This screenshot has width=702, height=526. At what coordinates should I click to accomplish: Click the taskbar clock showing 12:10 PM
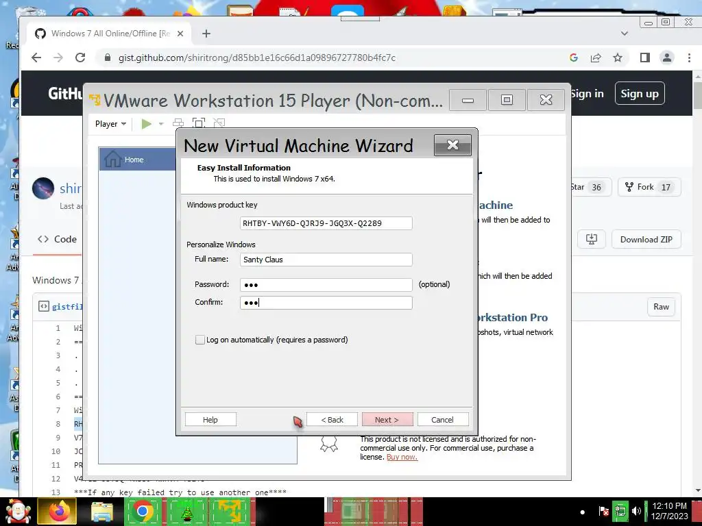coord(670,511)
